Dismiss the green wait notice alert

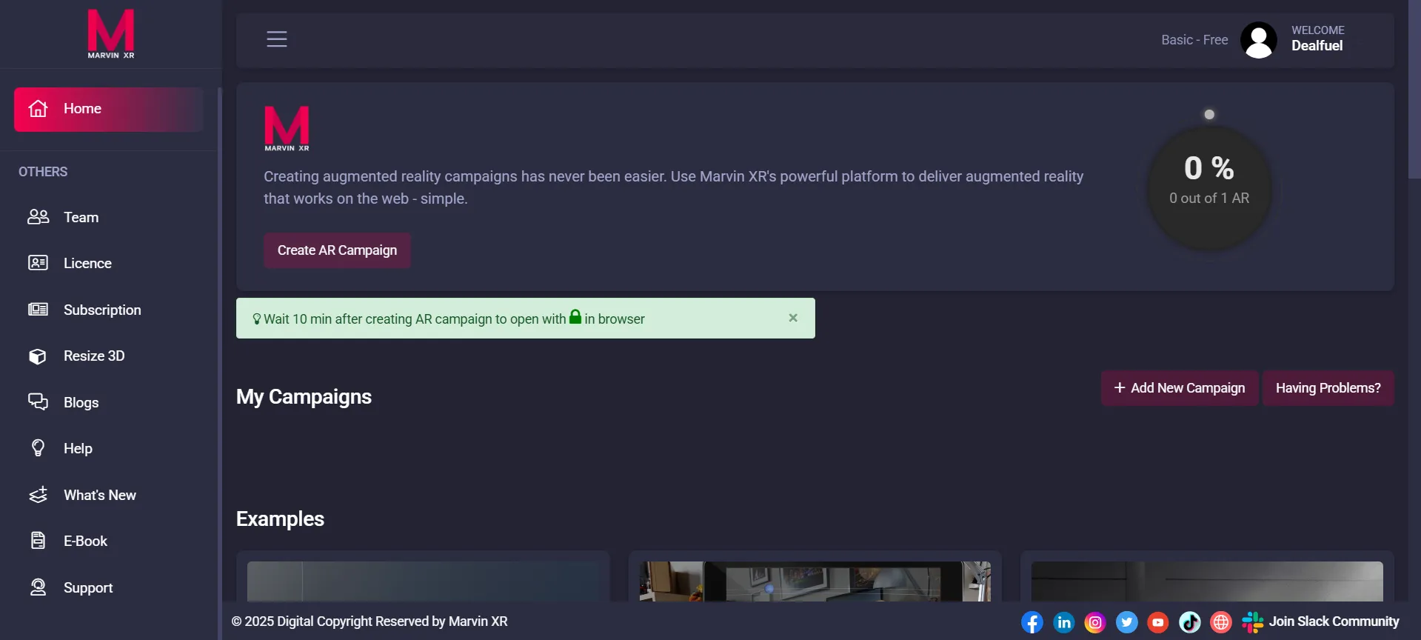click(792, 318)
